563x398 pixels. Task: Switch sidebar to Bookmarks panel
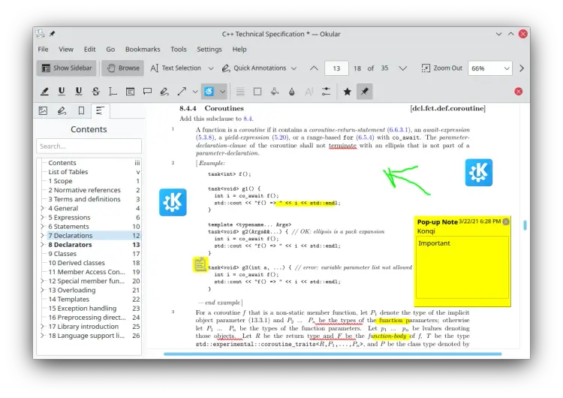coord(81,110)
